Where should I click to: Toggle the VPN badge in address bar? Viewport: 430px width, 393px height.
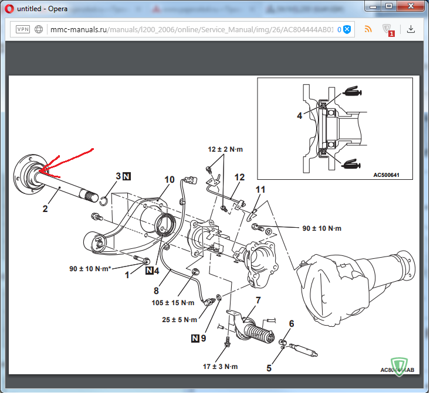point(23,29)
